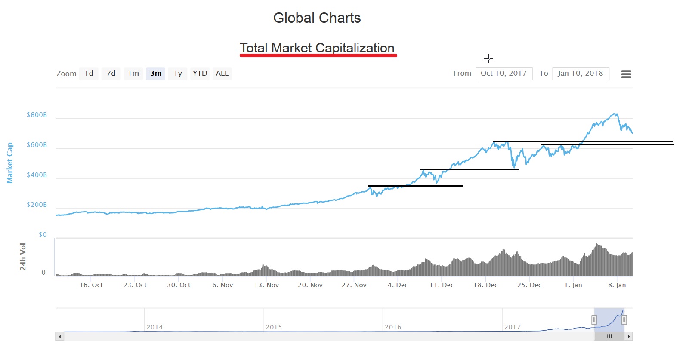Viewport: 689px width, 347px height.
Task: Set zoom range to 7d
Action: point(111,74)
